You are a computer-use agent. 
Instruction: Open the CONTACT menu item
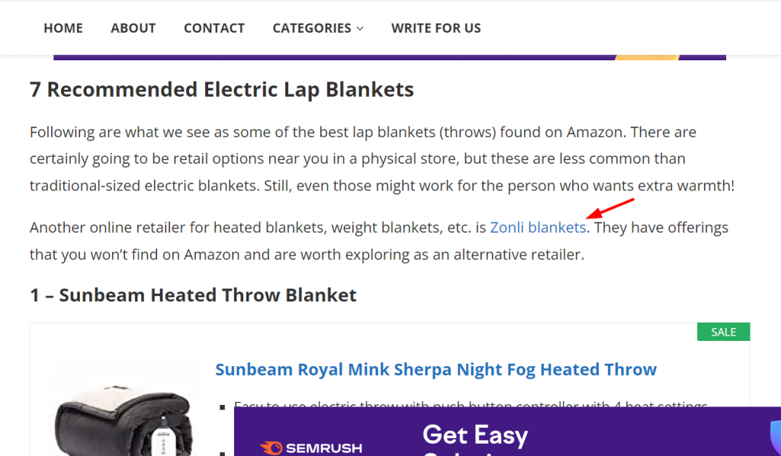click(214, 28)
